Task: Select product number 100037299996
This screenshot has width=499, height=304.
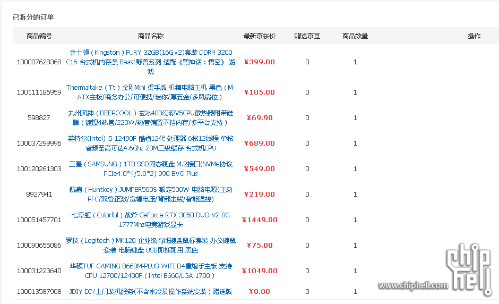Action: pos(39,143)
